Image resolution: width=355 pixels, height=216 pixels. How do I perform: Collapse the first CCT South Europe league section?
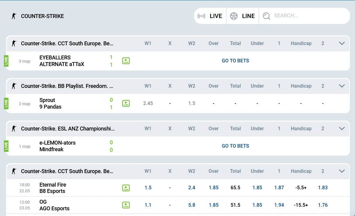click(342, 43)
